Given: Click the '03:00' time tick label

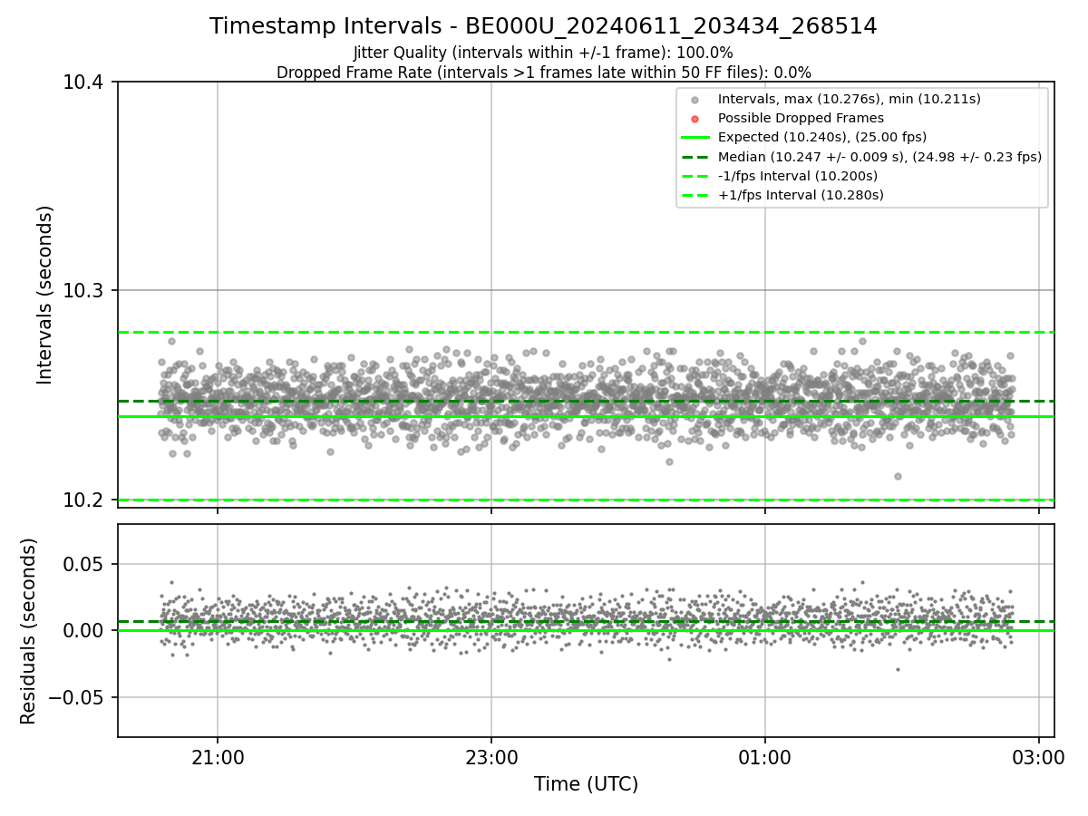Looking at the screenshot, I should pos(1039,757).
